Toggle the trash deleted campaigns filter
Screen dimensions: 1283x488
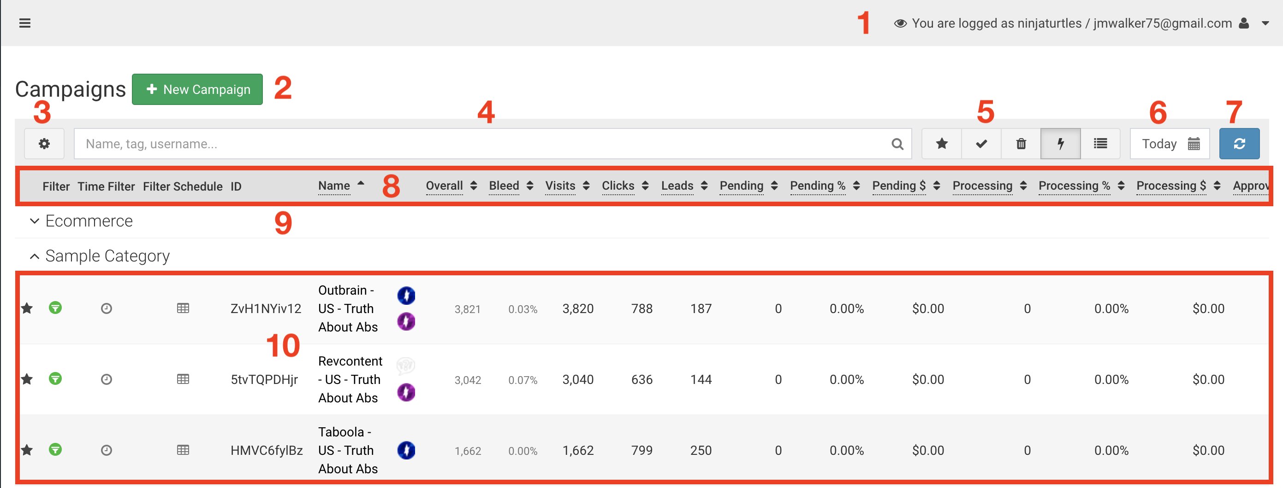click(x=1021, y=144)
